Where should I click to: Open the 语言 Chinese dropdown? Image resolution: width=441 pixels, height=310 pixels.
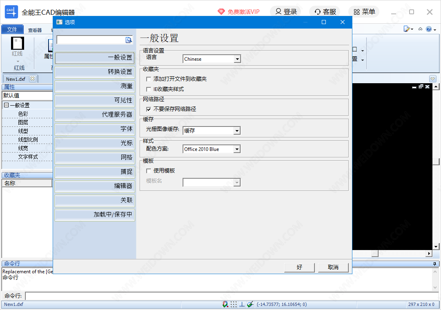(237, 59)
